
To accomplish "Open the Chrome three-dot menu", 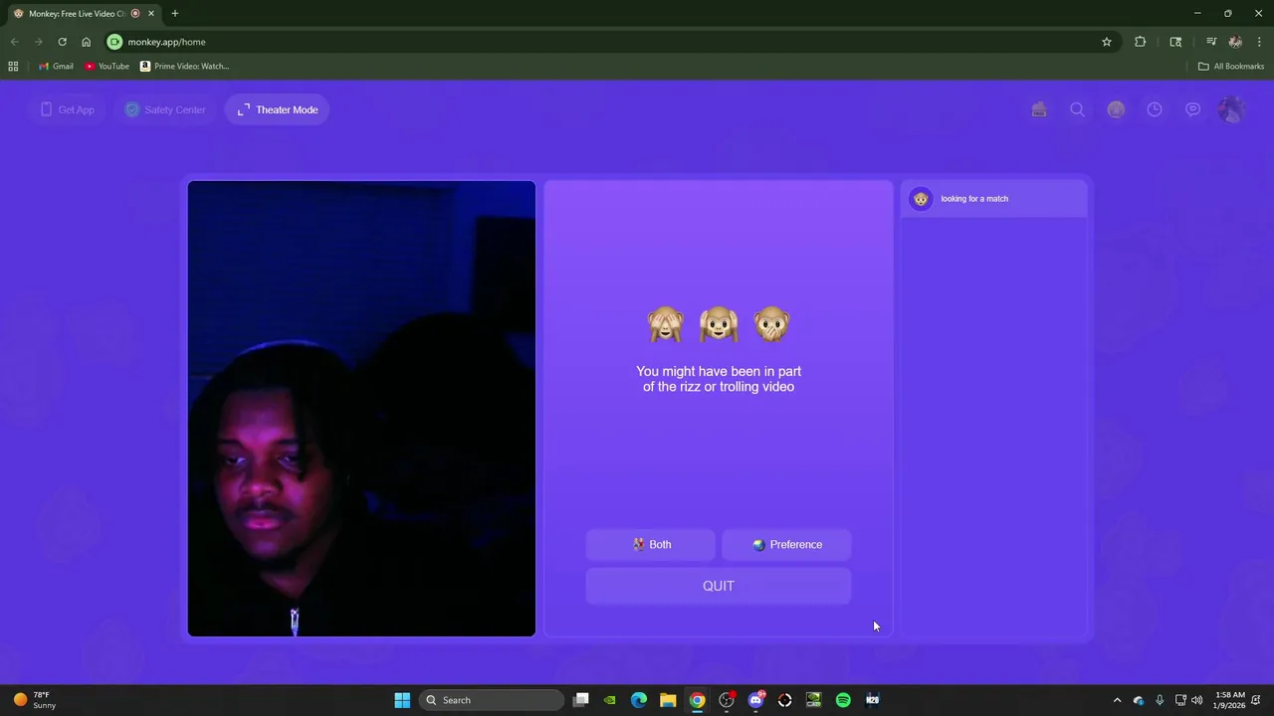I will coord(1259,42).
